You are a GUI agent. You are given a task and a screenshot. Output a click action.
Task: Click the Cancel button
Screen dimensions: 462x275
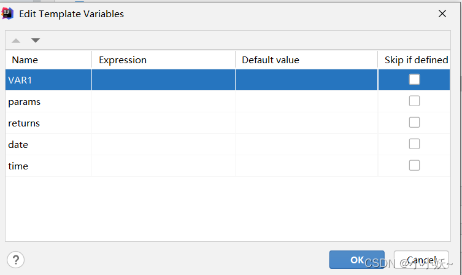click(x=421, y=260)
